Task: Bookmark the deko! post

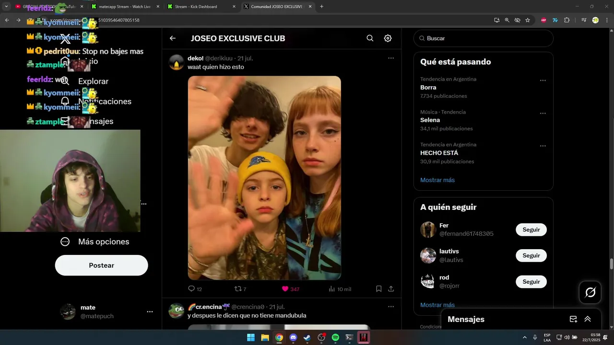Action: [x=378, y=289]
